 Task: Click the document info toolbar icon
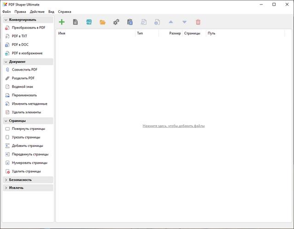pyautogui.click(x=157, y=22)
